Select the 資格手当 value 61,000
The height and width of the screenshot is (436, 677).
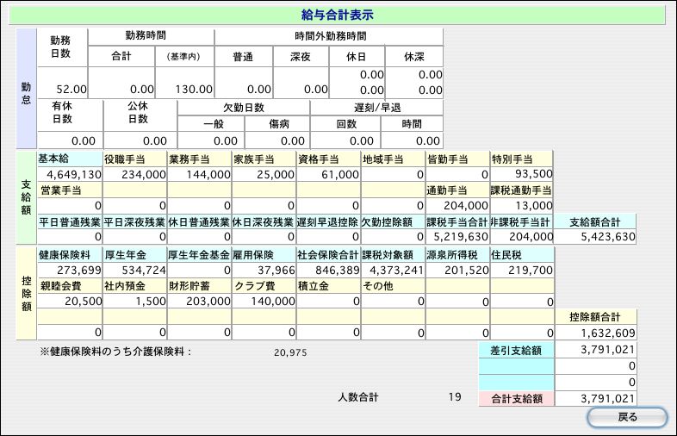pyautogui.click(x=328, y=174)
